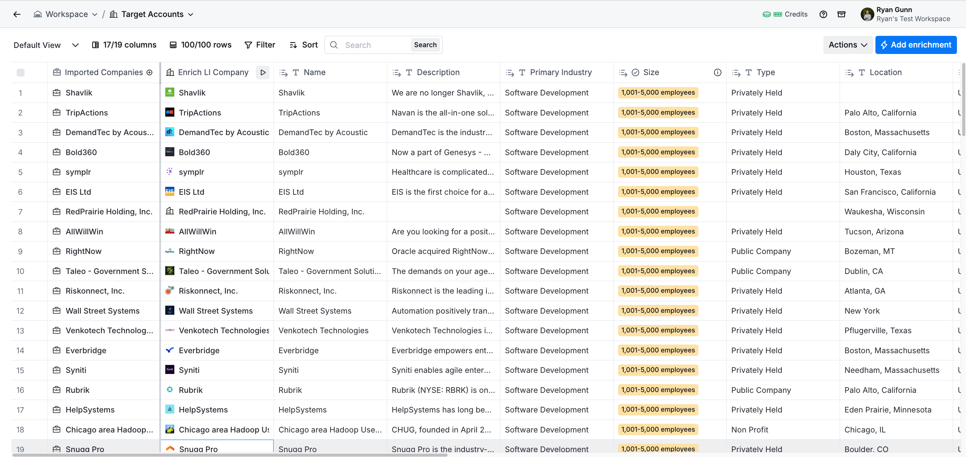
Task: Click the DemandTec by Acoustic logo icon
Action: coord(170,132)
